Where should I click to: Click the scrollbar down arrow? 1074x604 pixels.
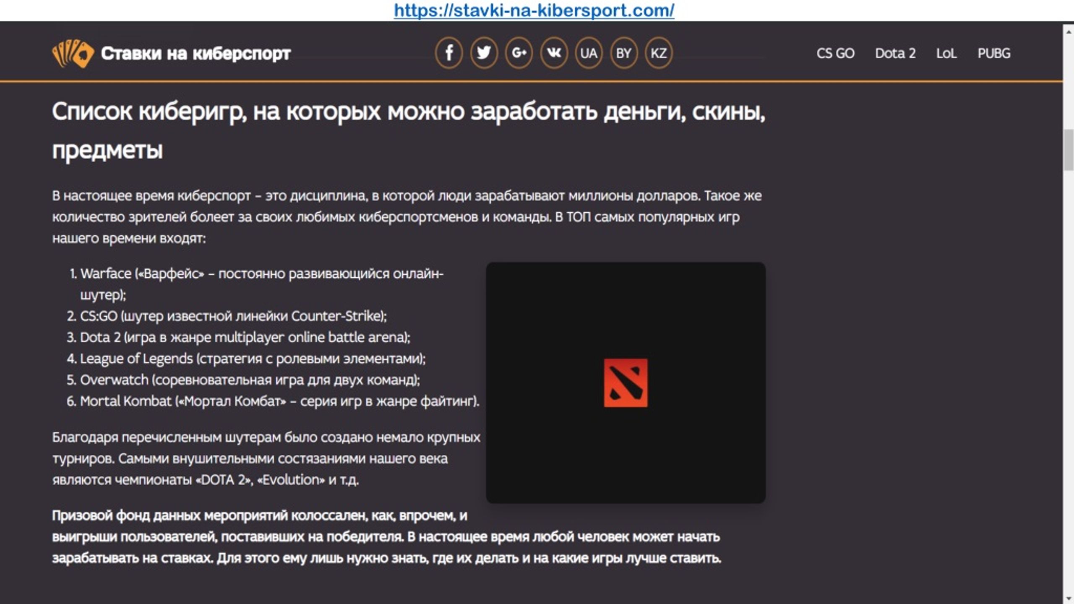pyautogui.click(x=1069, y=598)
